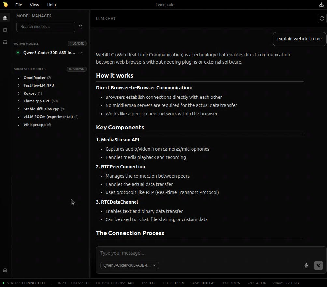Click the SUGGESTED MODELS section label
This screenshot has height=287, width=327.
click(30, 69)
